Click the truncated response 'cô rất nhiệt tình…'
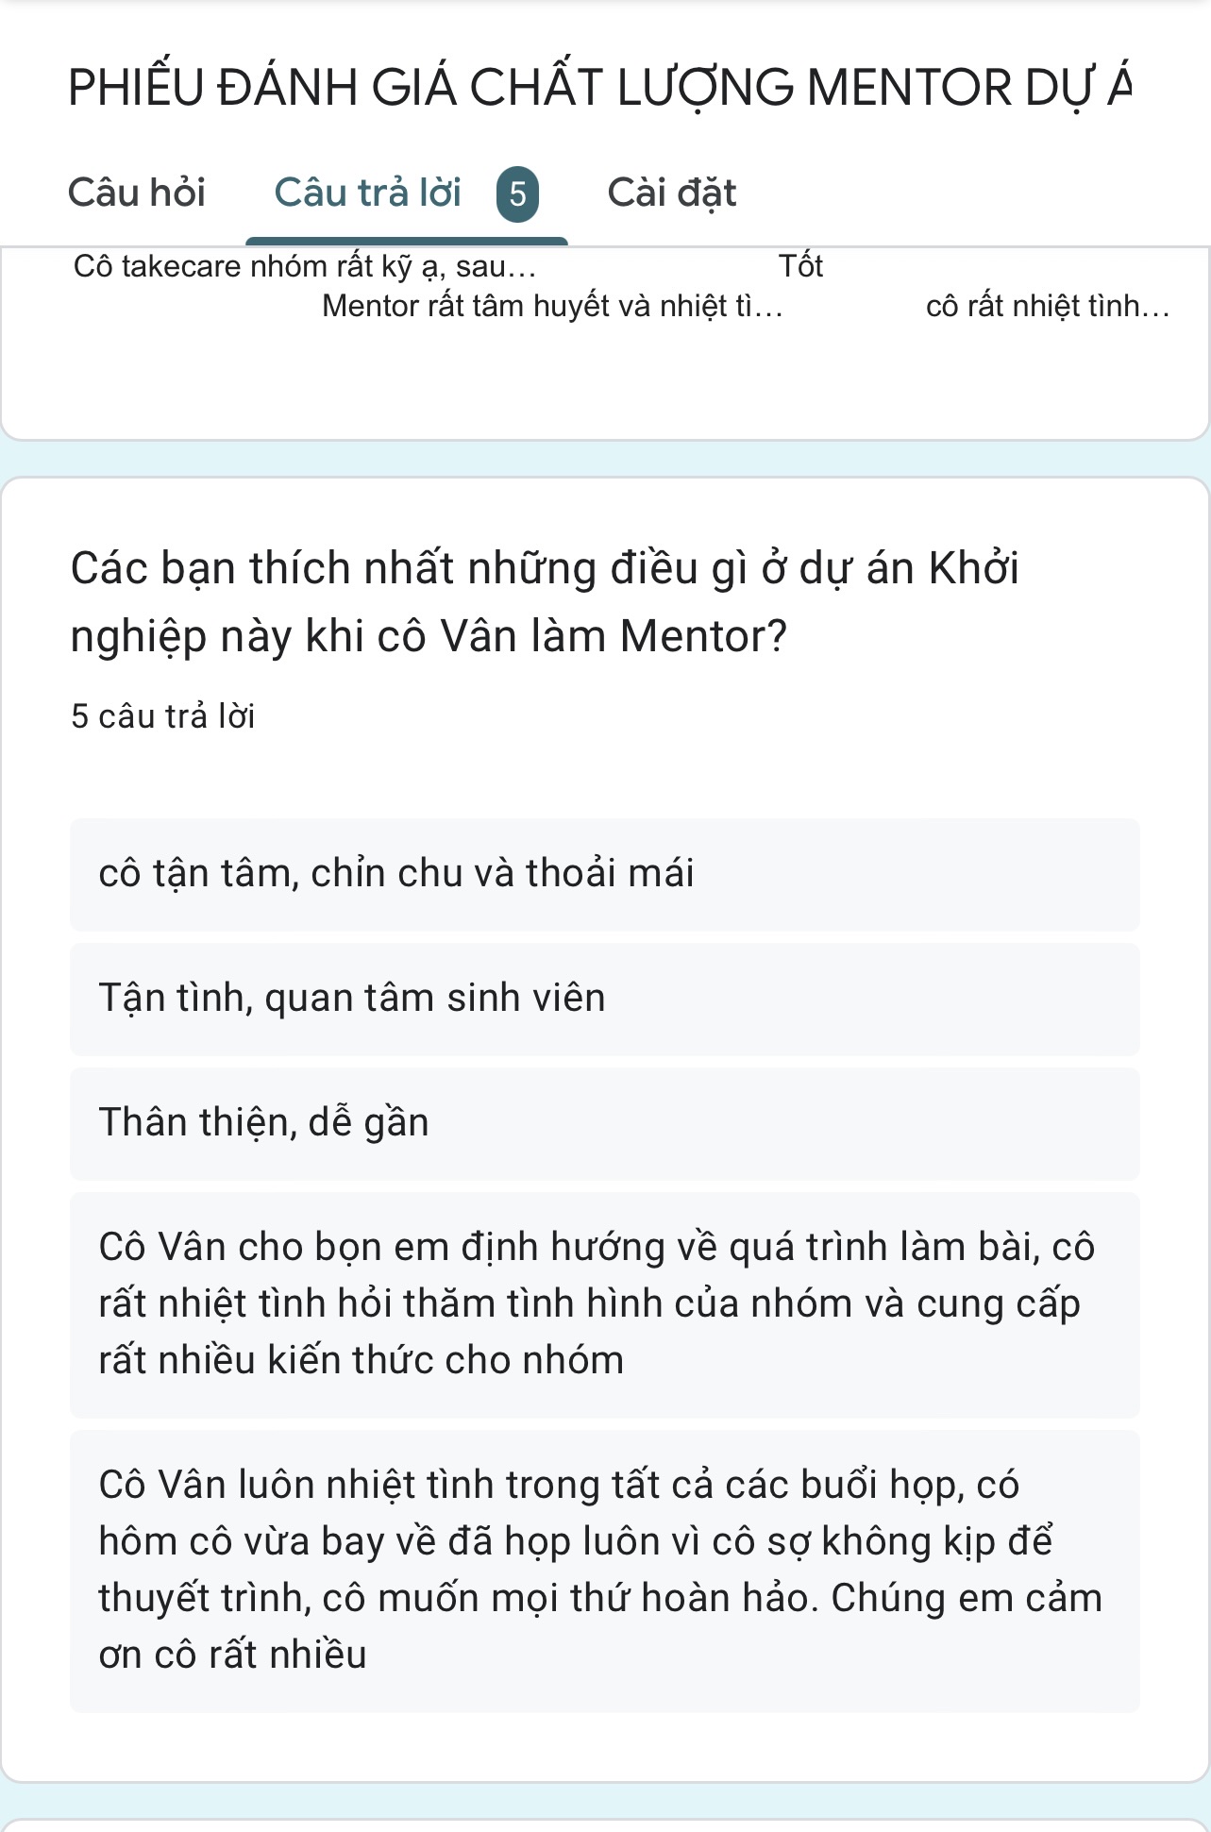Viewport: 1211px width, 1832px height. pyautogui.click(x=1047, y=307)
